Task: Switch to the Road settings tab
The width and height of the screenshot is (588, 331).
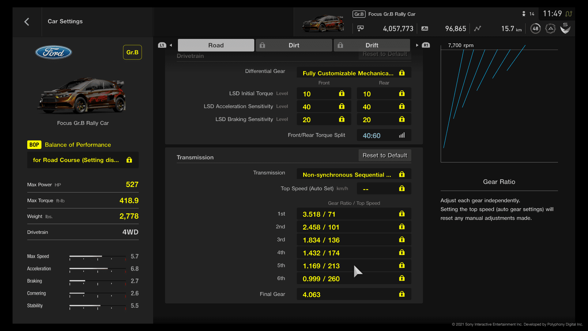Action: point(216,45)
